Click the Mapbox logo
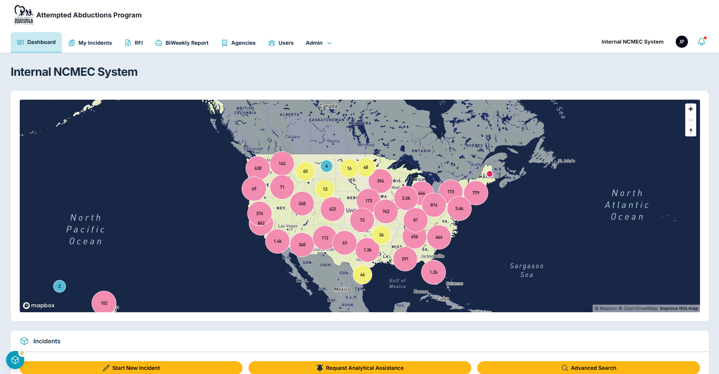This screenshot has height=374, width=719. point(39,305)
